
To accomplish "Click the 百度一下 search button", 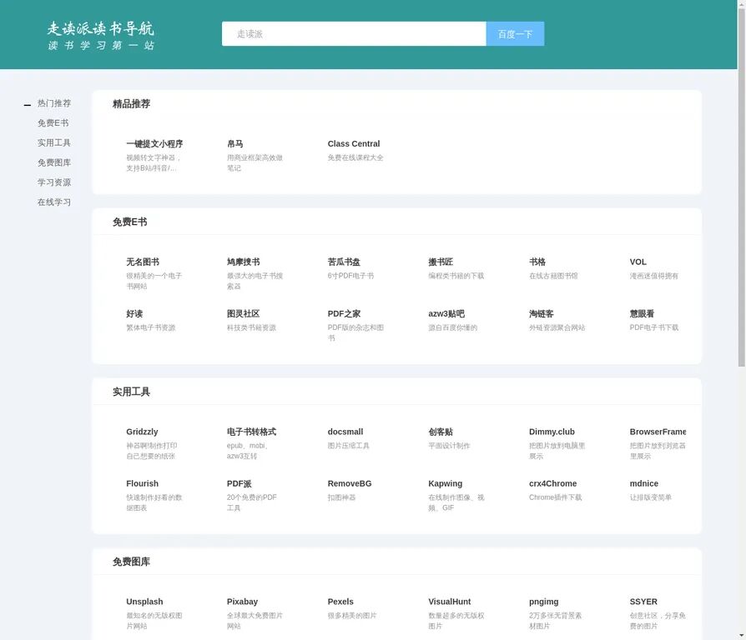I will [515, 33].
